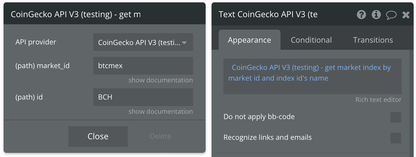The height and width of the screenshot is (157, 416).
Task: Show documentation for the id parameter
Action: 160,111
